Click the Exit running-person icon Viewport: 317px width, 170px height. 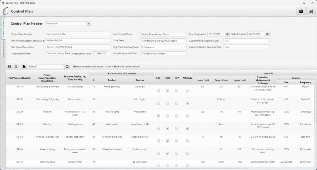[311, 11]
